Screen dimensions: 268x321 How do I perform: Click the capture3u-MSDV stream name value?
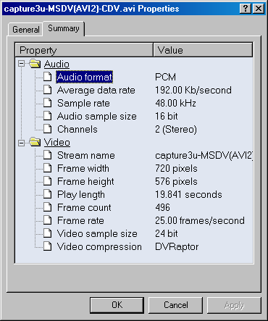[x=204, y=155]
